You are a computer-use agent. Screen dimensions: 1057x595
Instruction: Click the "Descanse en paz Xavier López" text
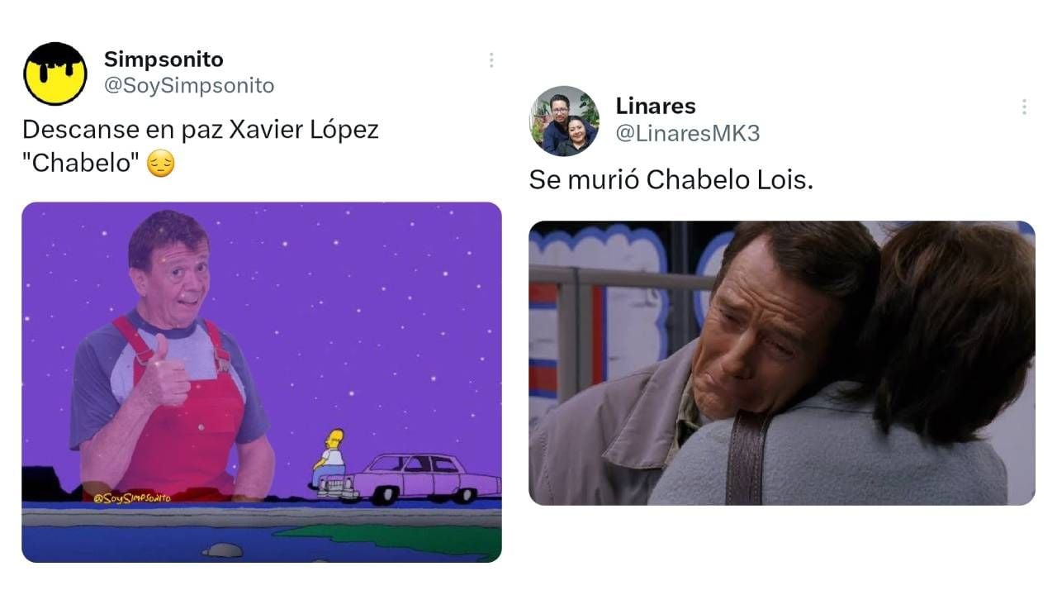pyautogui.click(x=201, y=130)
